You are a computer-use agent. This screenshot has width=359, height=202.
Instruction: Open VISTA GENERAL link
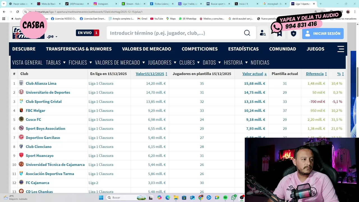pyautogui.click(x=27, y=62)
